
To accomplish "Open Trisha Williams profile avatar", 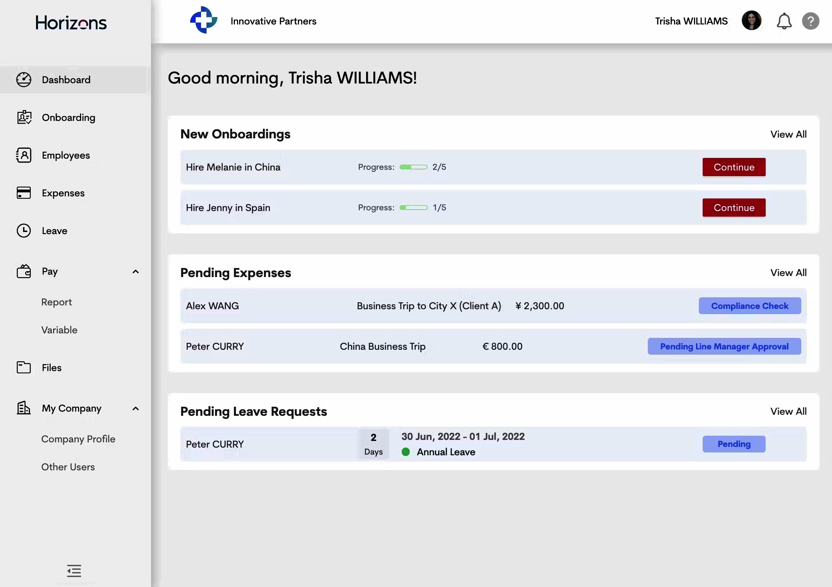I will pos(751,21).
